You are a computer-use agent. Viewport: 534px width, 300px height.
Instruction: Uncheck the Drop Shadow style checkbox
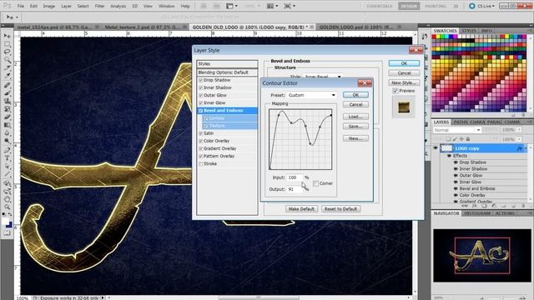click(200, 80)
